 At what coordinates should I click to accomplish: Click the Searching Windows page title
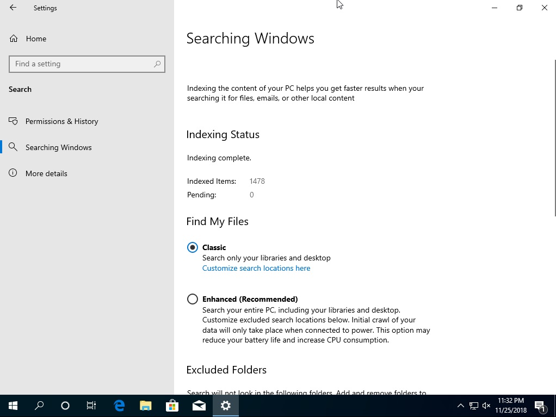click(x=250, y=38)
